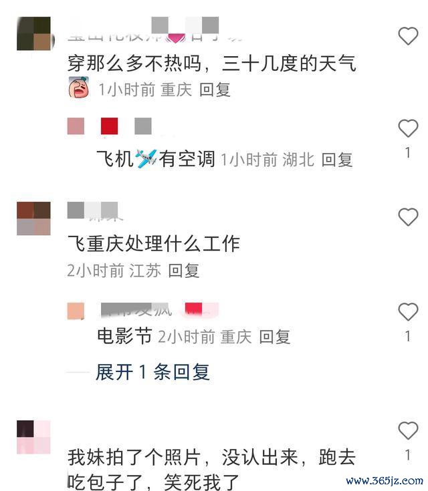The width and height of the screenshot is (428, 491).
Task: Tap the crying face sticker
Action: 79,88
